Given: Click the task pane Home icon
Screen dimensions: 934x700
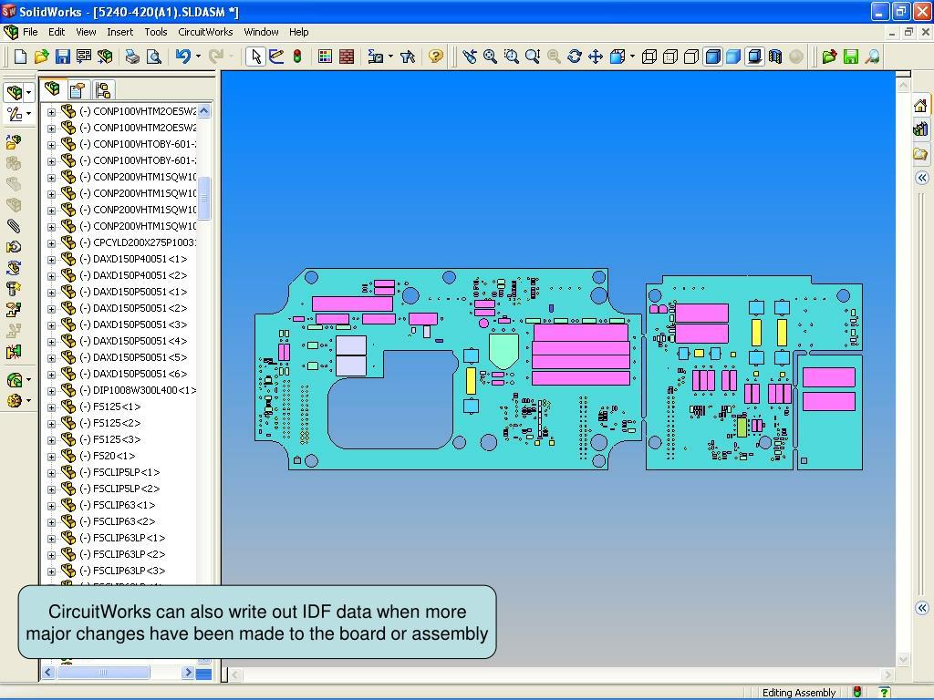Looking at the screenshot, I should point(920,106).
